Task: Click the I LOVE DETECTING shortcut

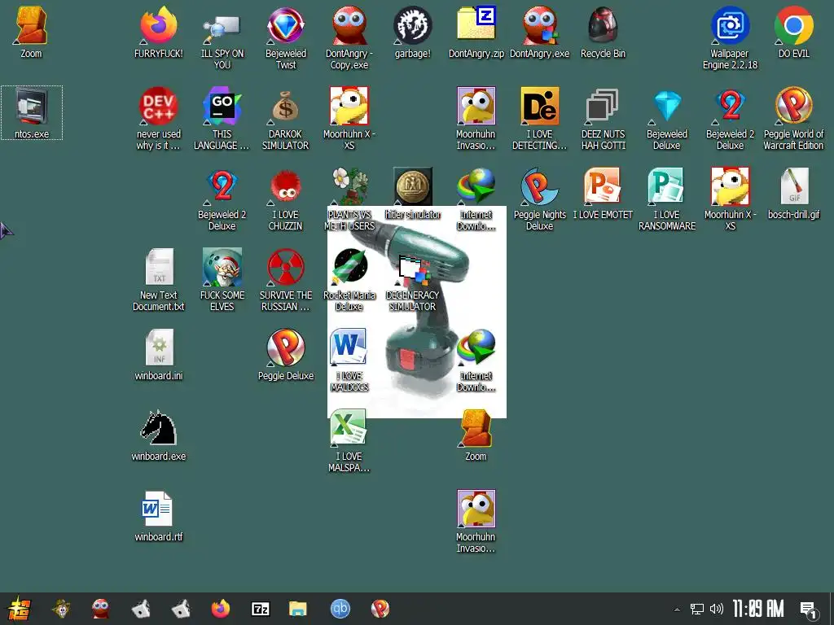Action: pyautogui.click(x=539, y=119)
